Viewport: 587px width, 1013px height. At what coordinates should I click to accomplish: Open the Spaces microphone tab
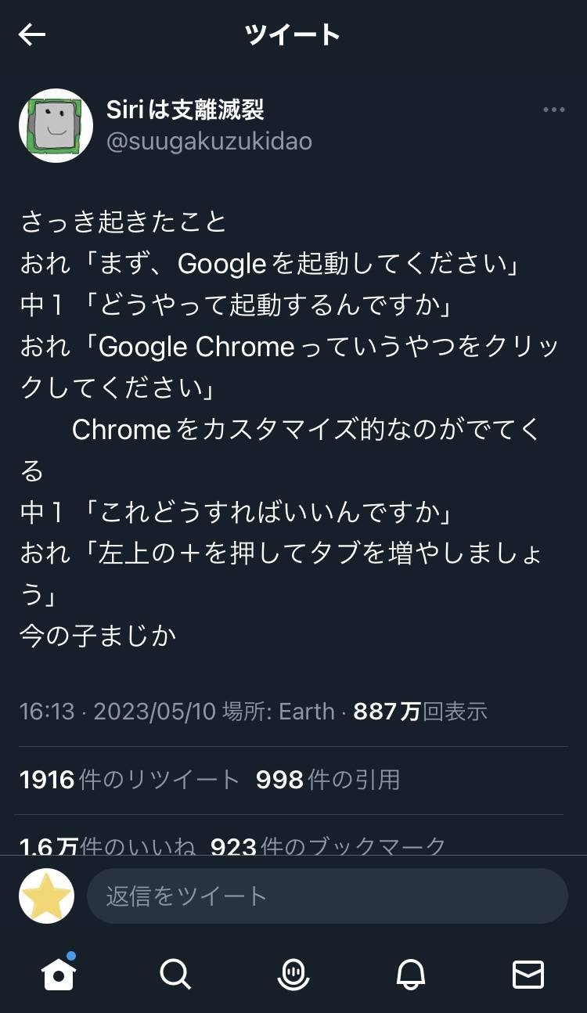click(293, 974)
